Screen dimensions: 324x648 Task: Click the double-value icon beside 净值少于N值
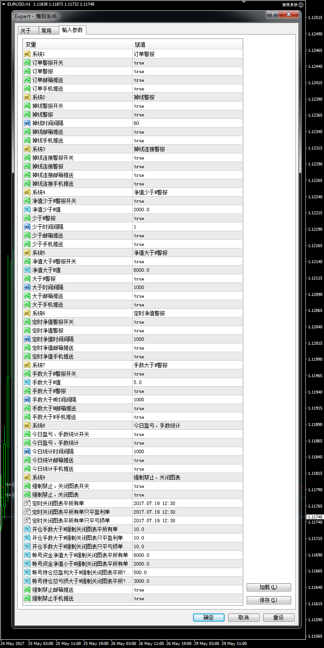tap(27, 210)
